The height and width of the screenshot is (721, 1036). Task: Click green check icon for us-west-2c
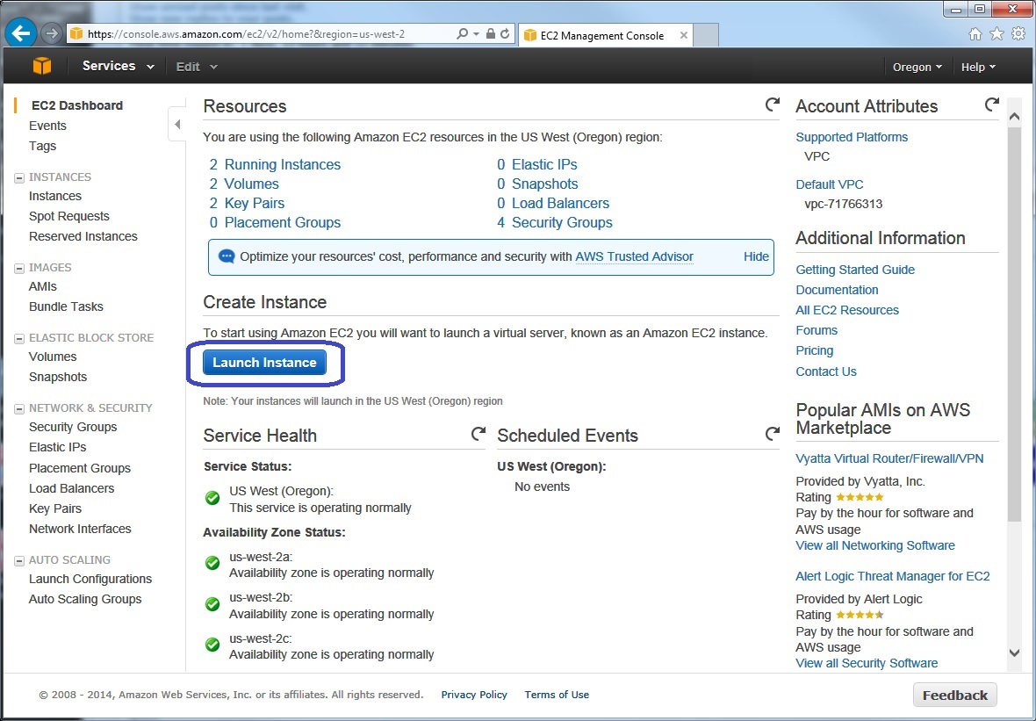click(x=212, y=645)
